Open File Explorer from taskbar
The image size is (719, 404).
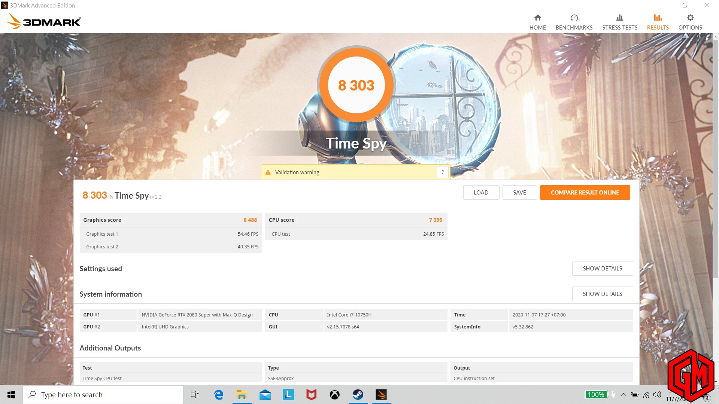pyautogui.click(x=242, y=395)
